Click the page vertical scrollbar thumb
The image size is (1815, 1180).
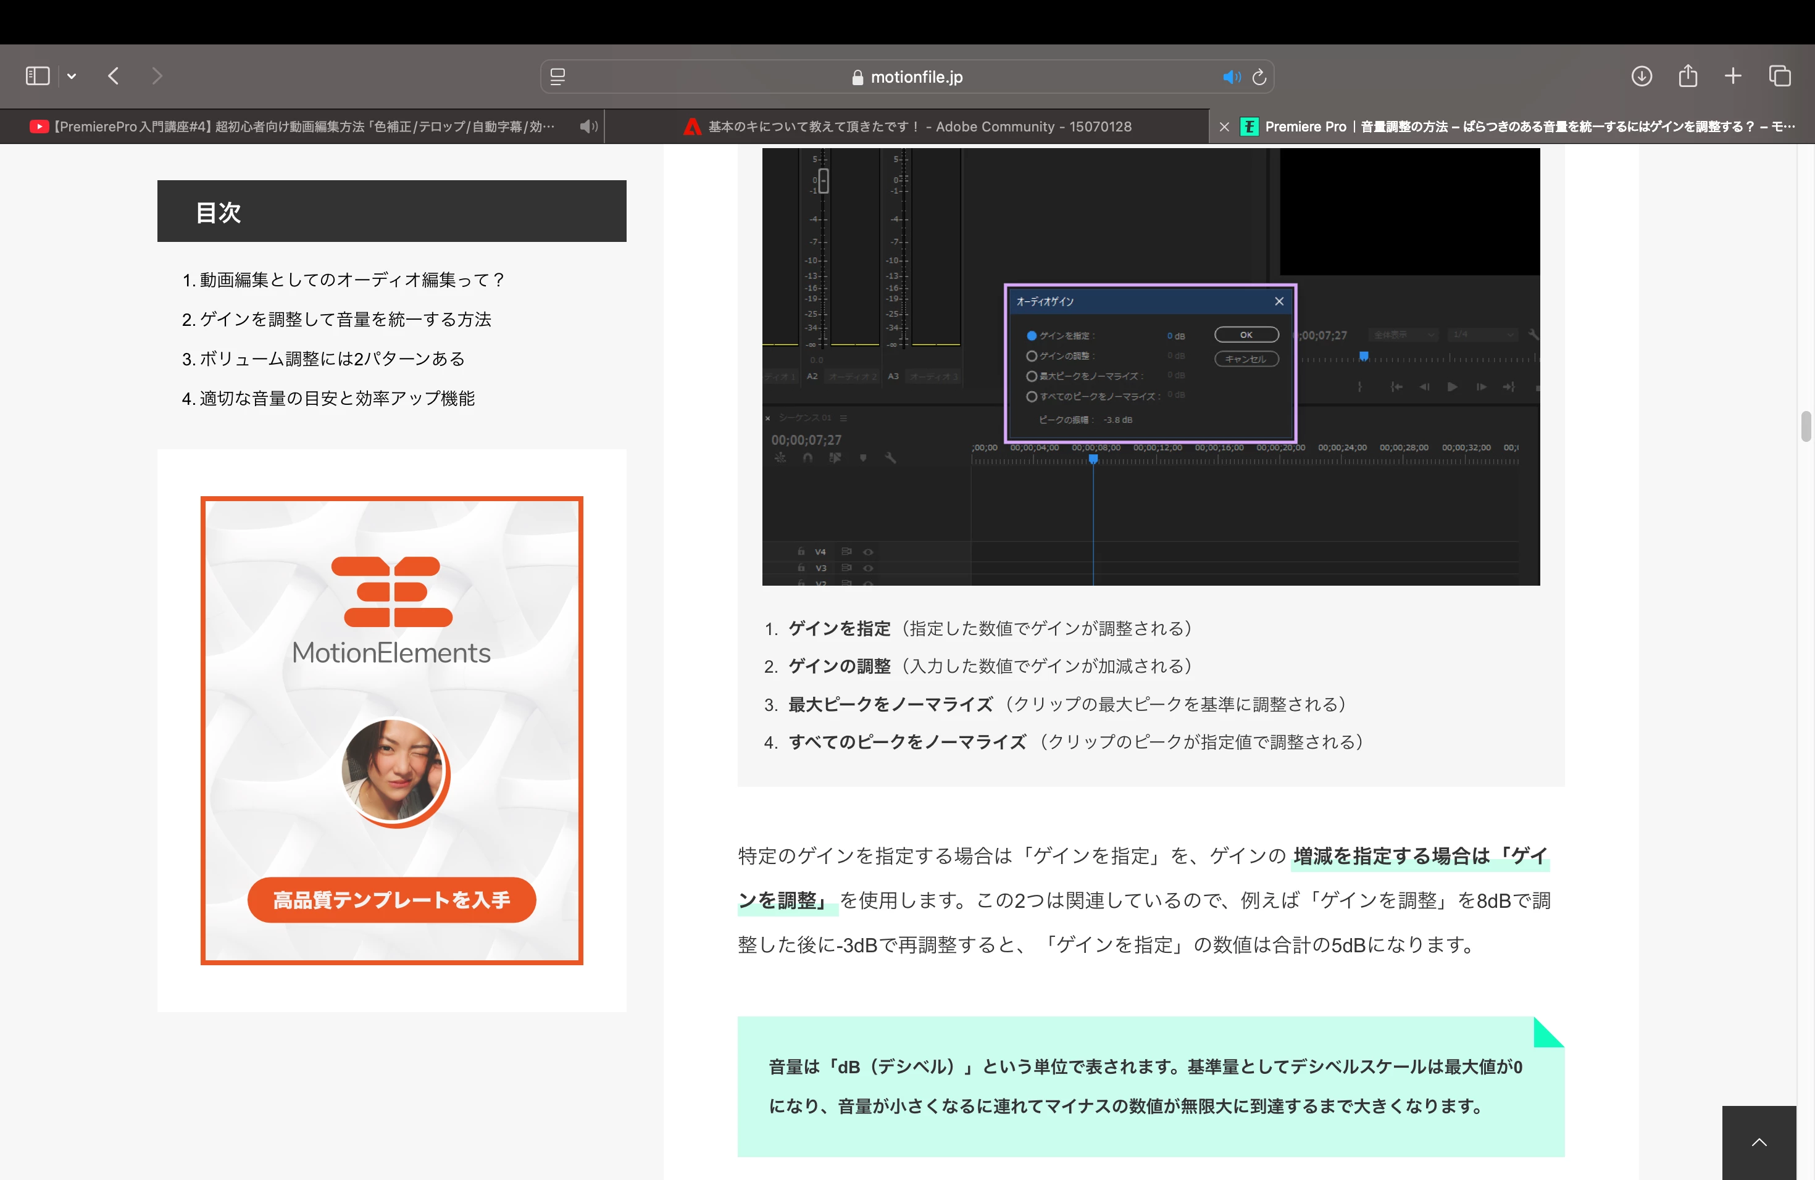[1805, 426]
